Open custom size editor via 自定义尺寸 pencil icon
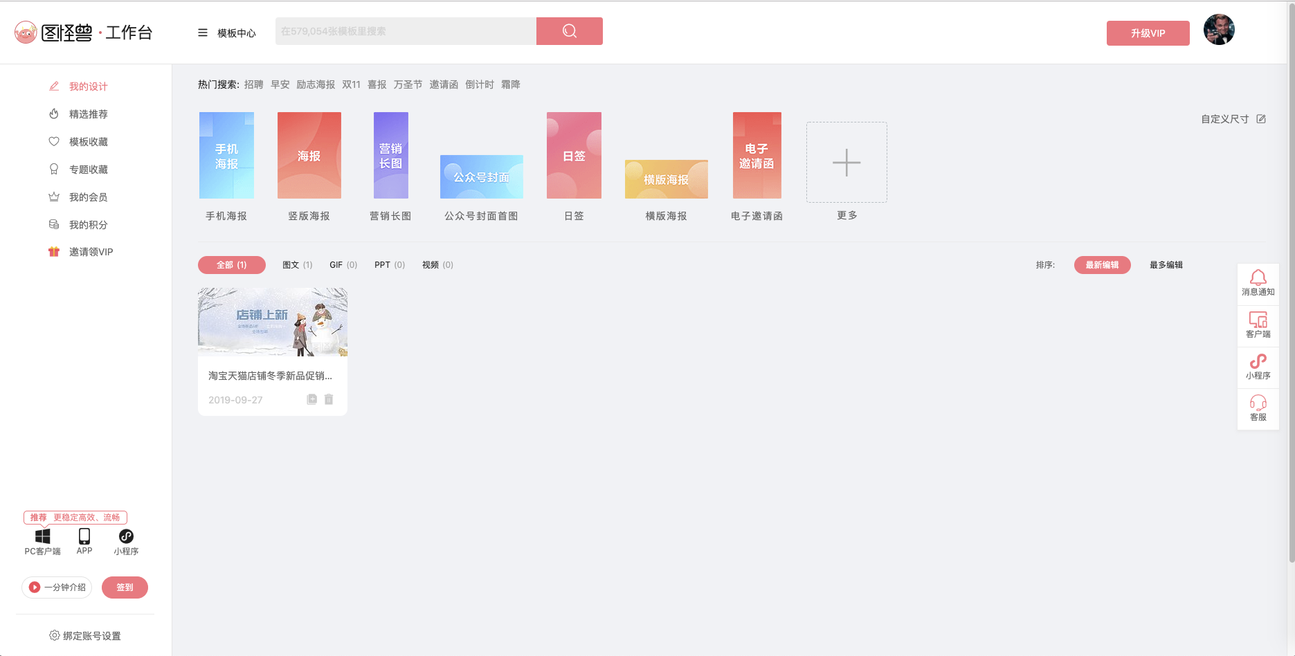The image size is (1295, 656). 1262,118
